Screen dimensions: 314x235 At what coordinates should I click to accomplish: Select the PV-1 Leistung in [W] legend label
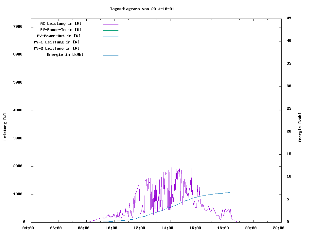[x=57, y=42]
